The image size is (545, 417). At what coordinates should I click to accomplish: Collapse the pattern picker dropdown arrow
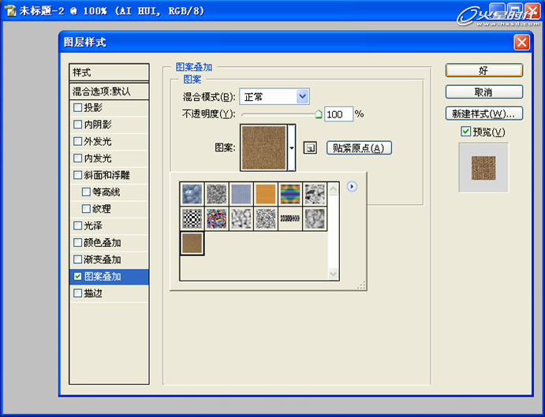coord(292,147)
